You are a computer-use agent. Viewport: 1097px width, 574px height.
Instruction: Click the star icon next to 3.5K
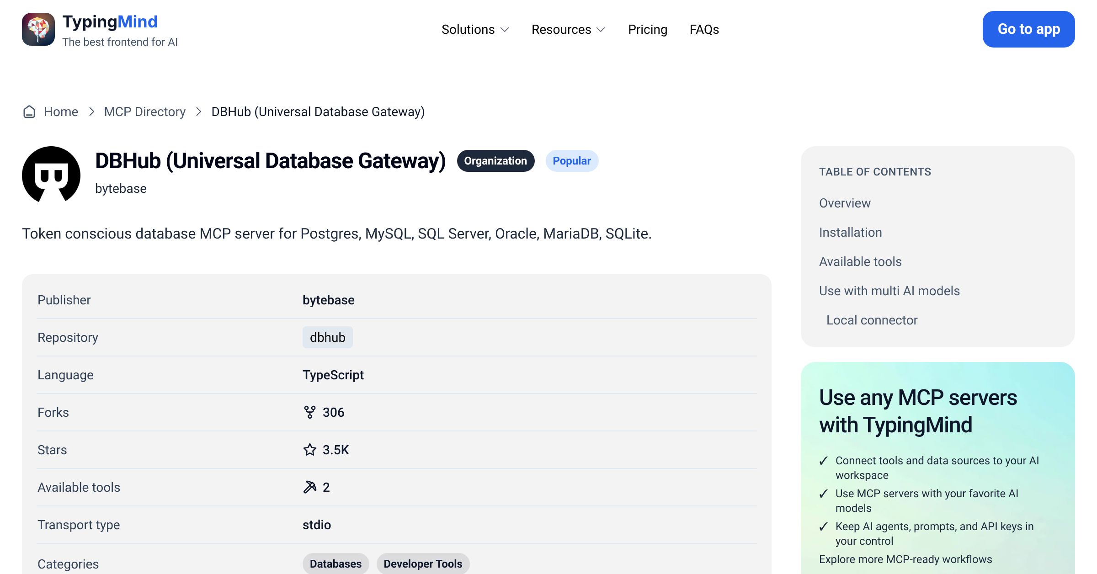point(309,450)
